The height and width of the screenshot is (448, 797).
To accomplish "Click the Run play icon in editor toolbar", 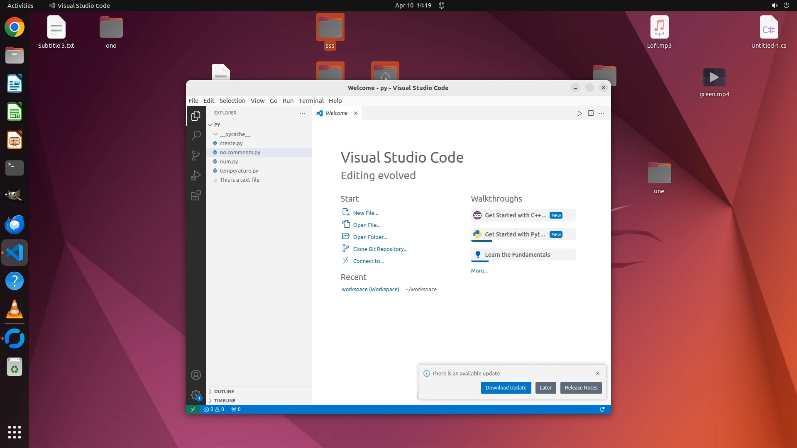I will point(579,113).
